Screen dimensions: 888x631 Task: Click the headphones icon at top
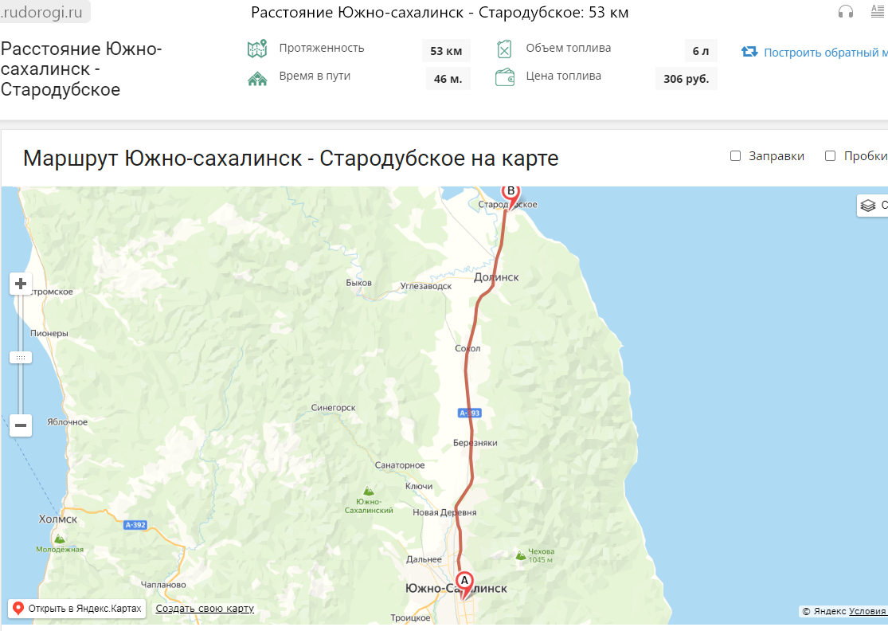[x=846, y=11]
